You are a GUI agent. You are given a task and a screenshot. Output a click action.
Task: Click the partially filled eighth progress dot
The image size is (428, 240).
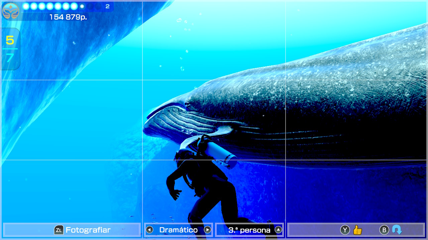[82, 6]
